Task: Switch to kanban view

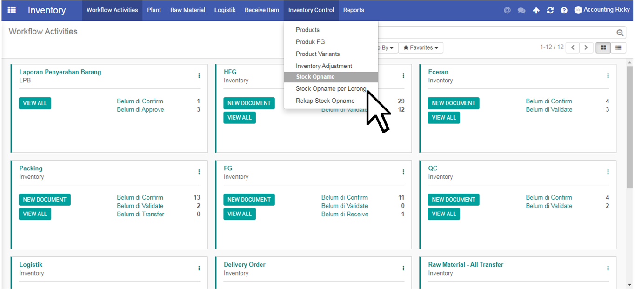Action: click(603, 47)
